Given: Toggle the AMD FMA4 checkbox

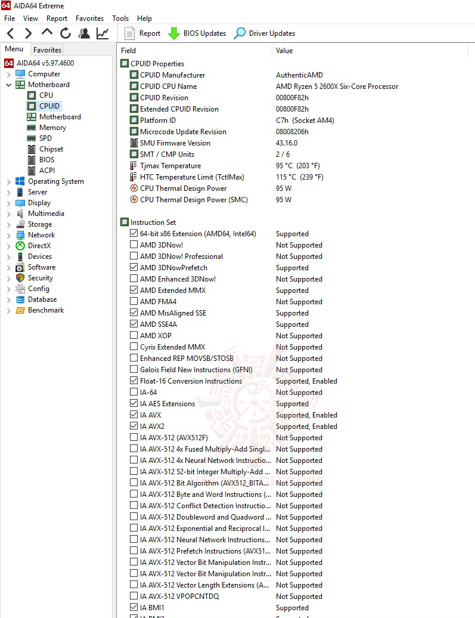Looking at the screenshot, I should pos(134,301).
